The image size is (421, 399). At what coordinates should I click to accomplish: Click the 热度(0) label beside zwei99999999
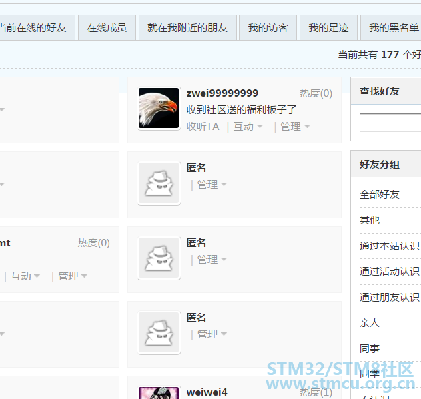coord(316,93)
